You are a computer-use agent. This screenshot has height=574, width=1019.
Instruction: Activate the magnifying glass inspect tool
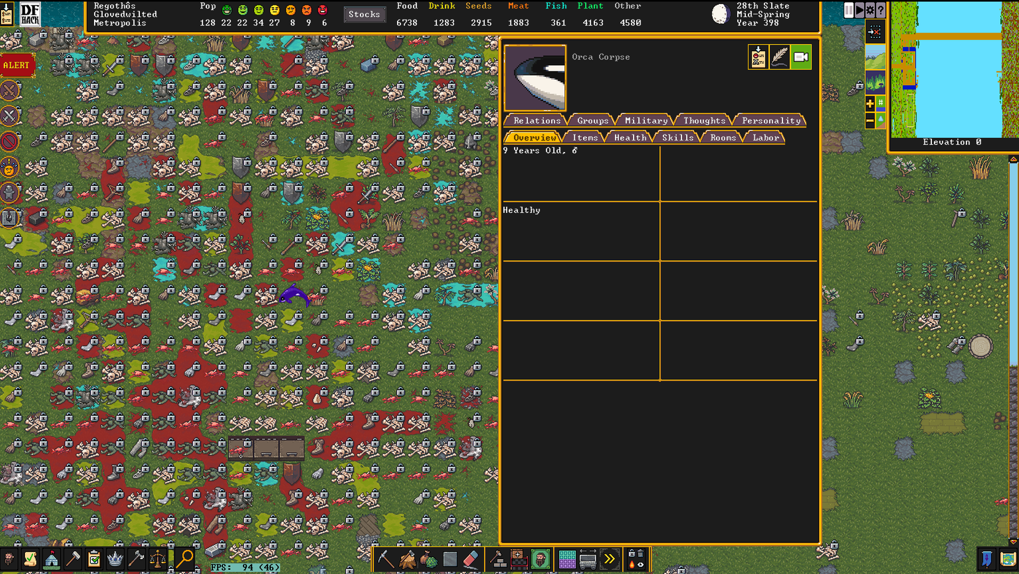184,559
